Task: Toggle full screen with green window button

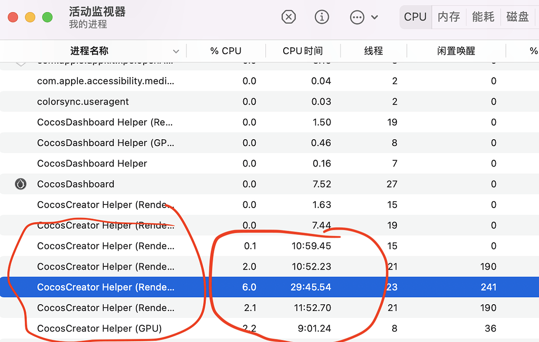Action: 47,16
